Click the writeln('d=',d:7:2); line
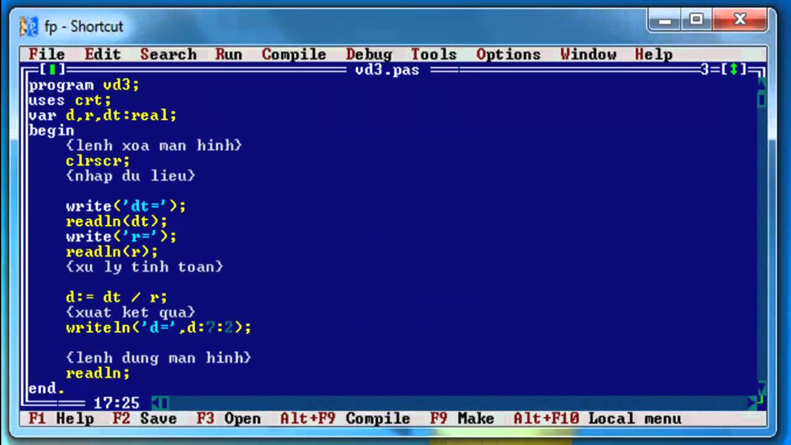This screenshot has width=791, height=445. (x=159, y=328)
